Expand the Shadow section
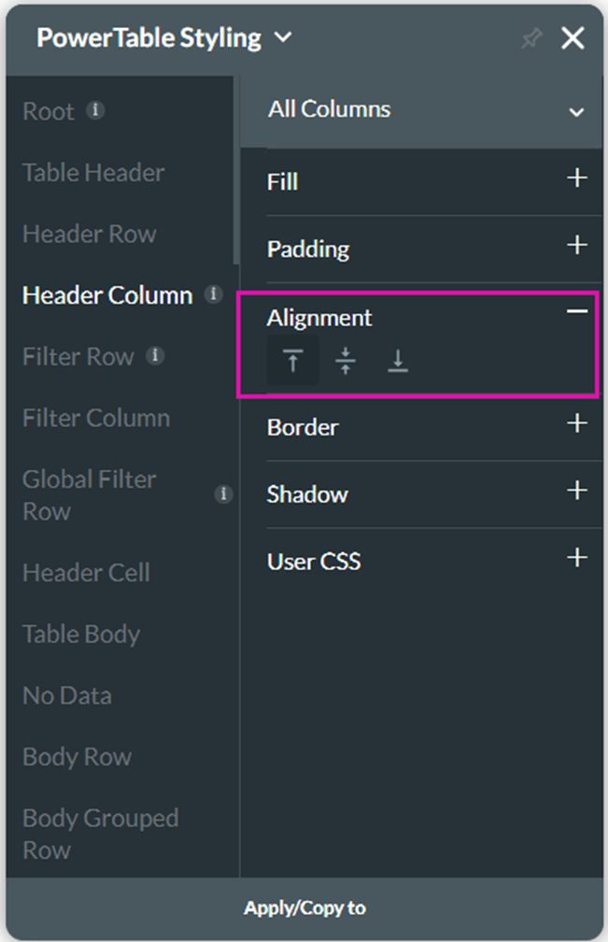This screenshot has width=608, height=942. pyautogui.click(x=577, y=492)
